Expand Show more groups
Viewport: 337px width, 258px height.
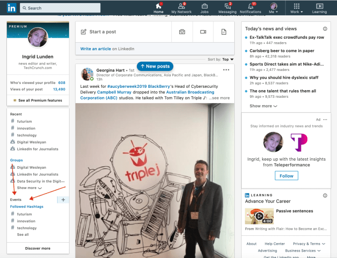[x=29, y=188]
